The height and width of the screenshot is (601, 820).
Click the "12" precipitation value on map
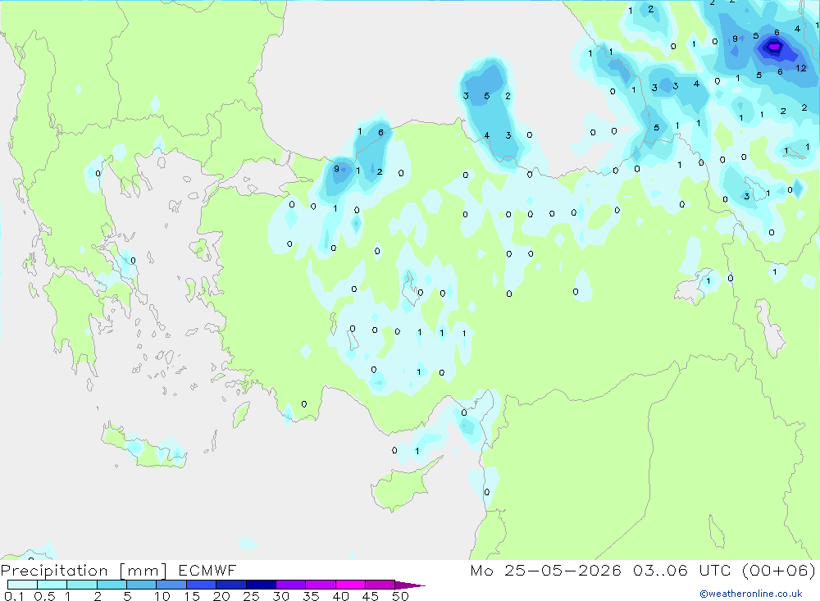tap(800, 68)
